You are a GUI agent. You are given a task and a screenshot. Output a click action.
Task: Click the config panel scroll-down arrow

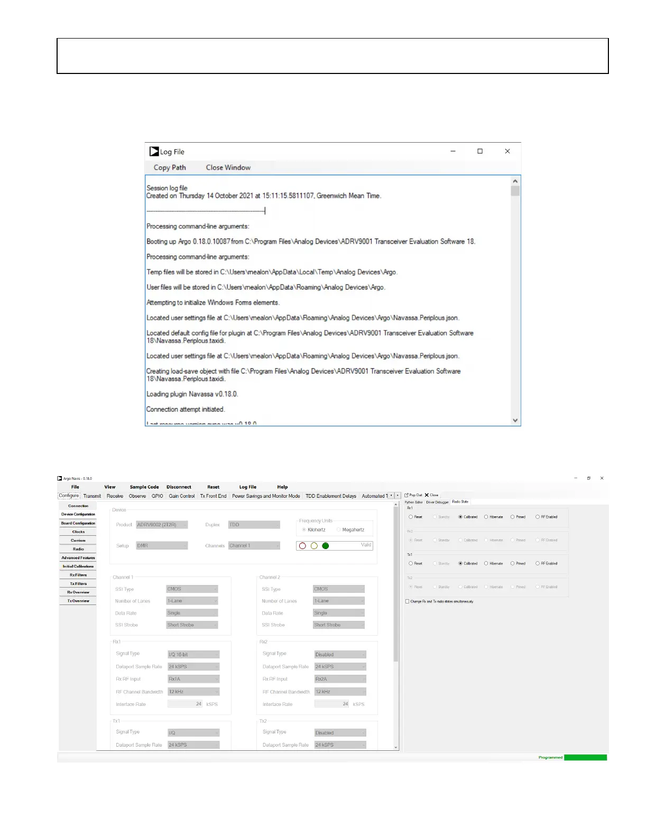point(396,747)
